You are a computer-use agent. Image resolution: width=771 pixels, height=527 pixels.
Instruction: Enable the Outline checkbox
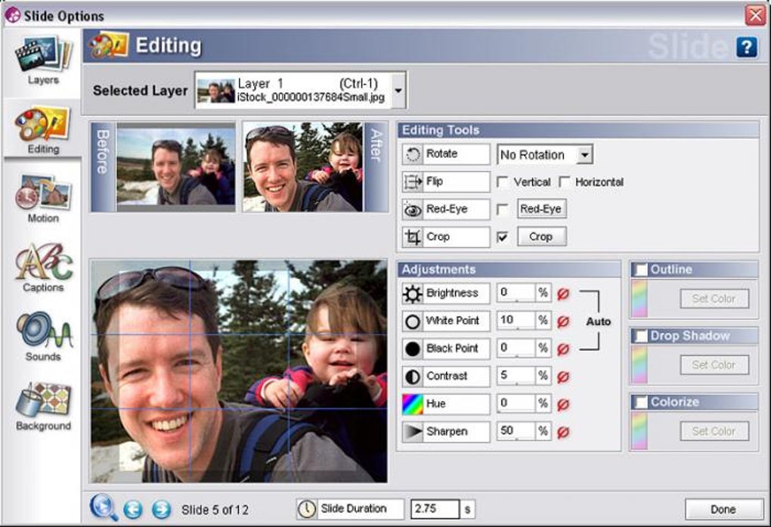point(641,270)
